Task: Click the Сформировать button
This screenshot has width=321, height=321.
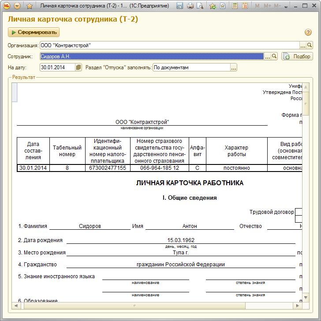Action: point(34,32)
